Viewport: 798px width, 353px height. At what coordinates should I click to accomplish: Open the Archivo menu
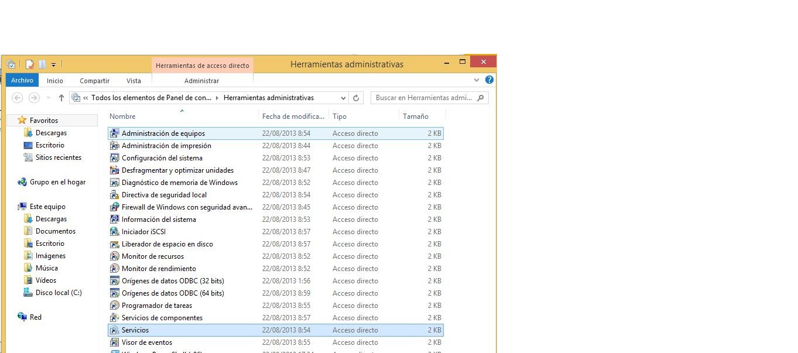(x=22, y=81)
